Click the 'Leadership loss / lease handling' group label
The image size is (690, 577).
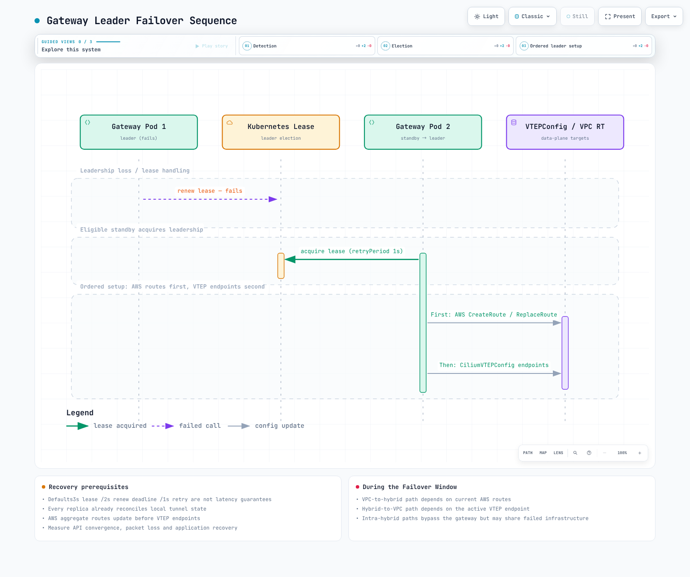[135, 171]
